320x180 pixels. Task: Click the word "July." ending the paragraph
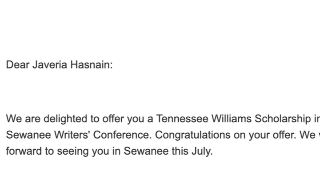click(x=202, y=151)
